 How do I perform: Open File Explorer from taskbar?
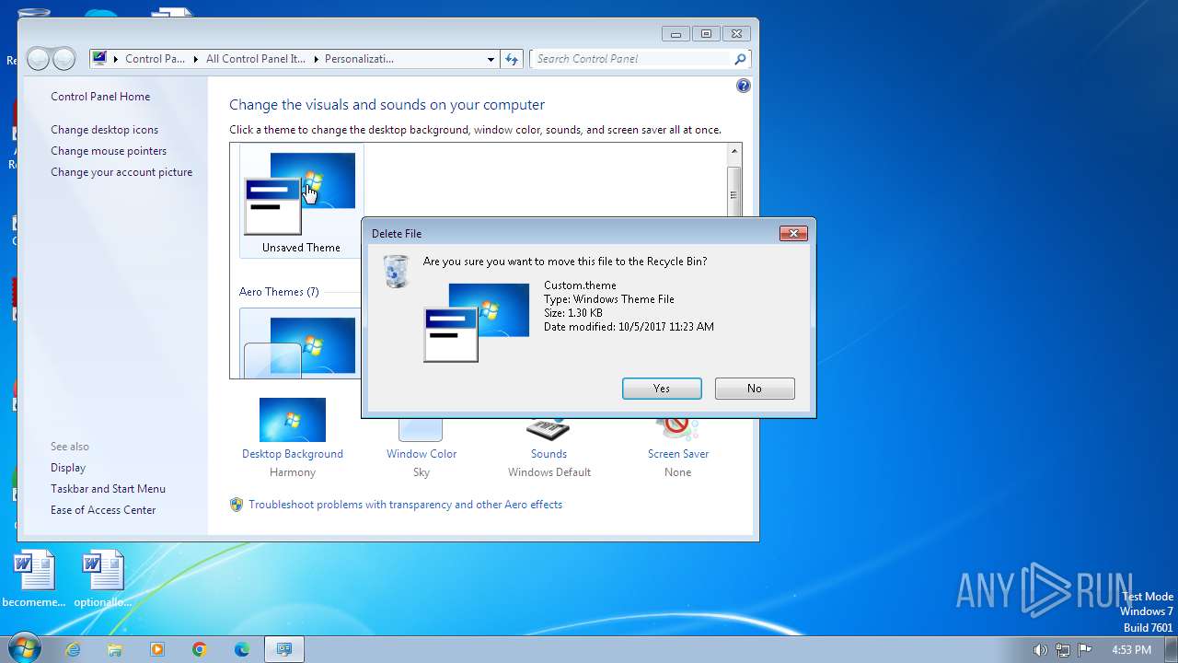click(x=115, y=649)
